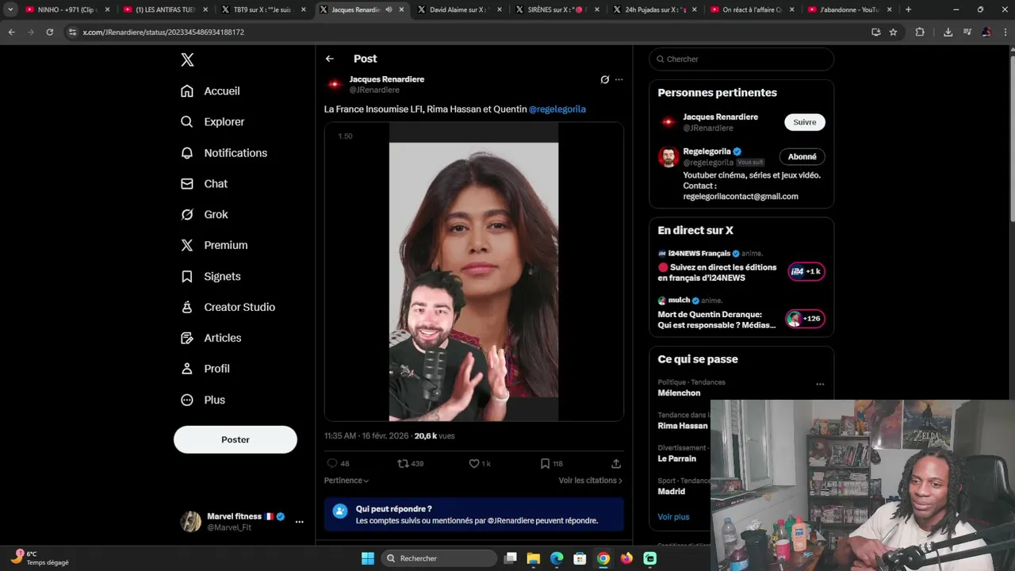Viewport: 1015px width, 571px height.
Task: Open Le Parrain trend
Action: coord(677,458)
